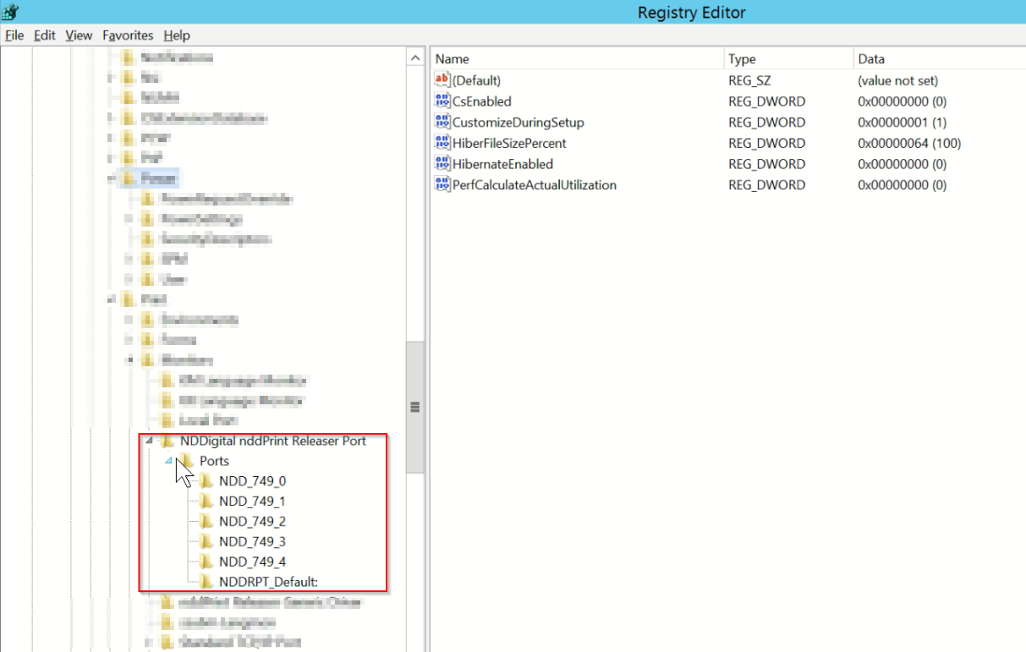Click the tree pane vertical scrollbar thumb

pos(415,408)
